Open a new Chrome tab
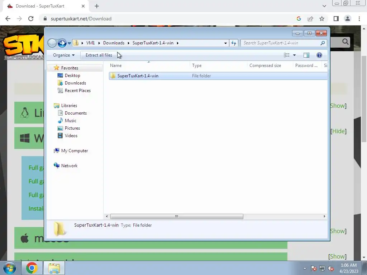 point(97,6)
